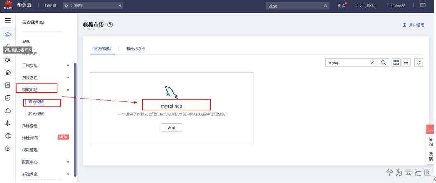Screen dimensions: 436x183
Task: Clear the mysql search text with X
Action: [x=372, y=63]
